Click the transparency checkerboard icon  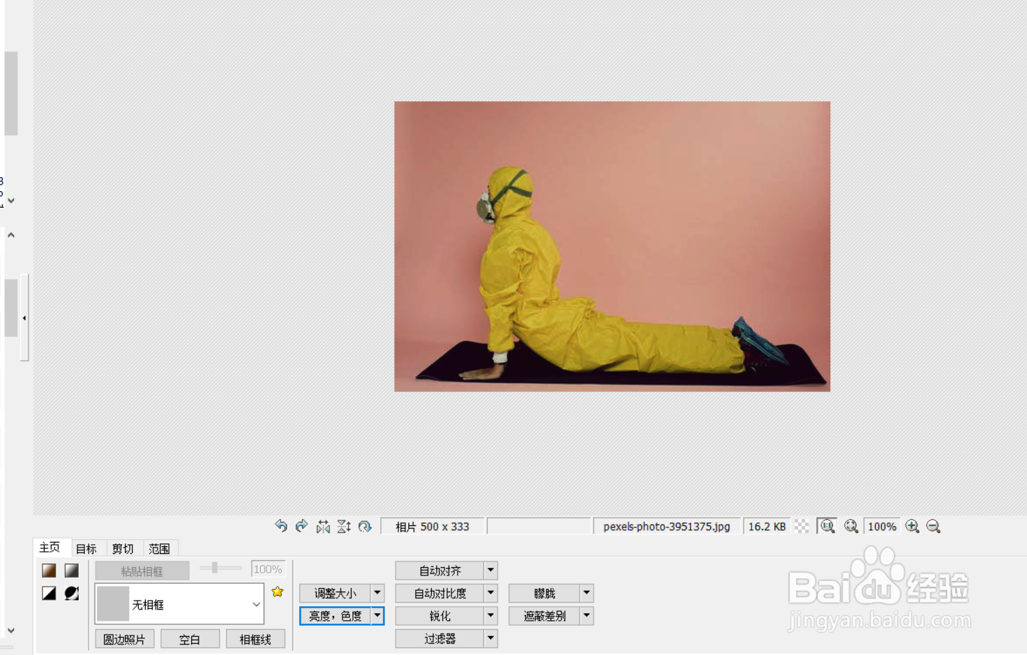click(x=802, y=527)
